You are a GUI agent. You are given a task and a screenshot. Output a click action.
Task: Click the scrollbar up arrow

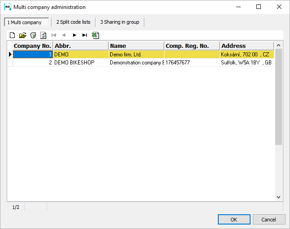point(278,45)
